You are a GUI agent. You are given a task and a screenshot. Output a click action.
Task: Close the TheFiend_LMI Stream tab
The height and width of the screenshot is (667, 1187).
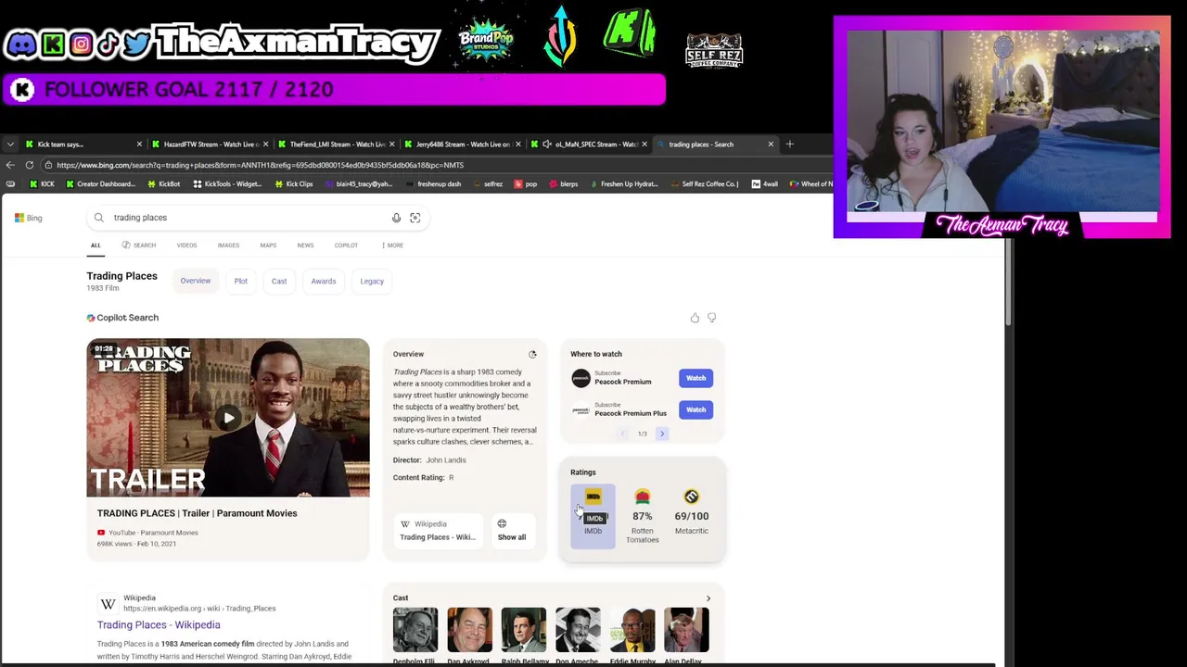pyautogui.click(x=391, y=144)
